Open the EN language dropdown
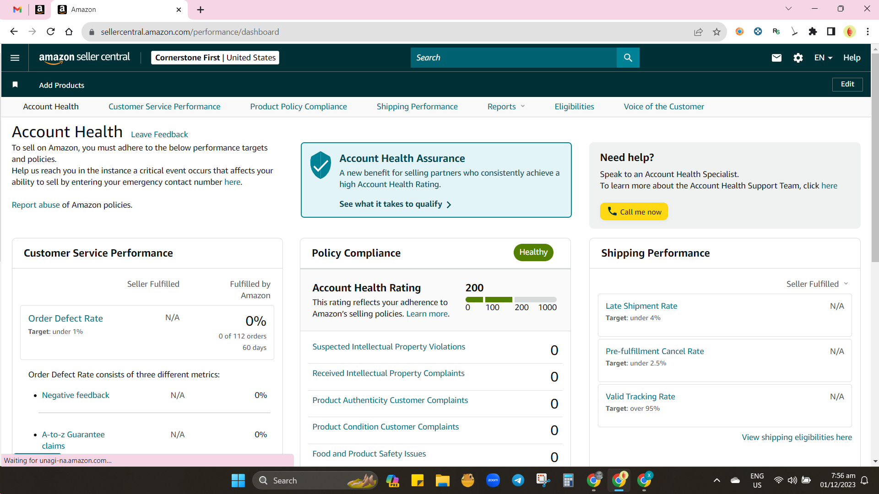 823,58
